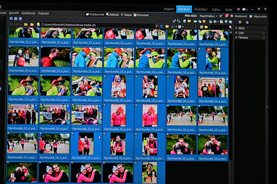Switch to Náhled view
Viewport: 277px width, 184px height.
point(113,15)
